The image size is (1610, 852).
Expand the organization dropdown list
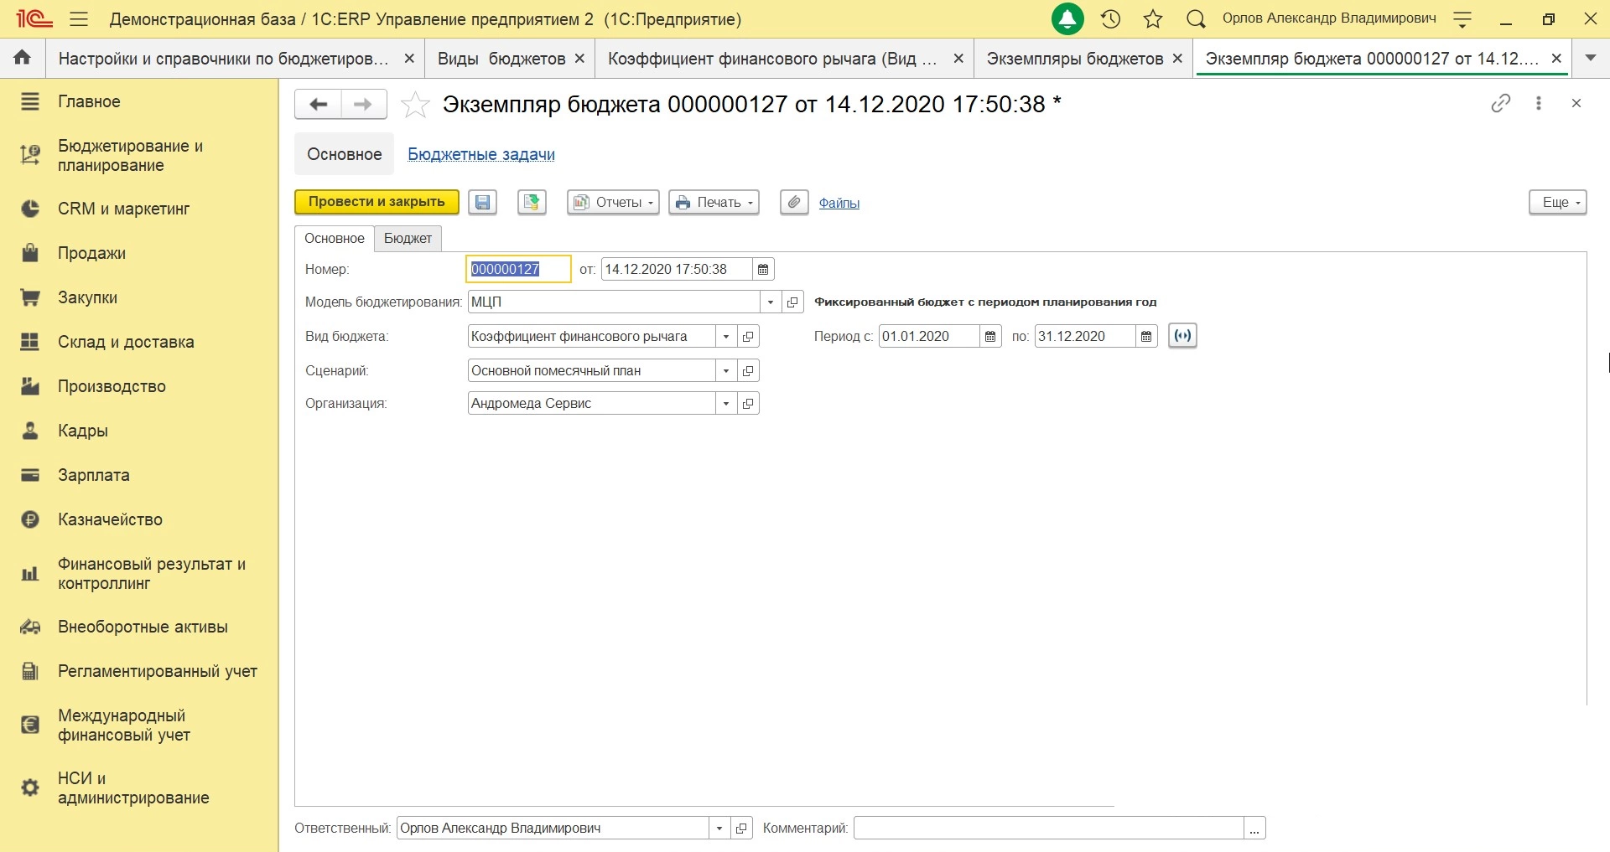pyautogui.click(x=726, y=403)
